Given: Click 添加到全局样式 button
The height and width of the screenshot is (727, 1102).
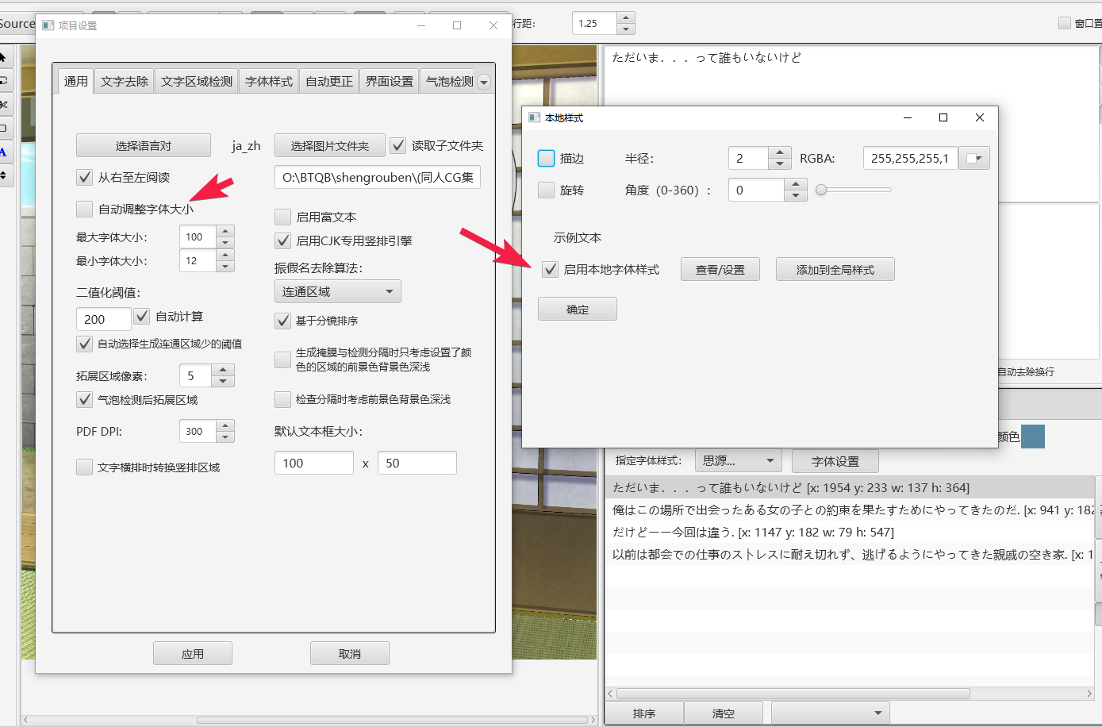Looking at the screenshot, I should [x=835, y=269].
